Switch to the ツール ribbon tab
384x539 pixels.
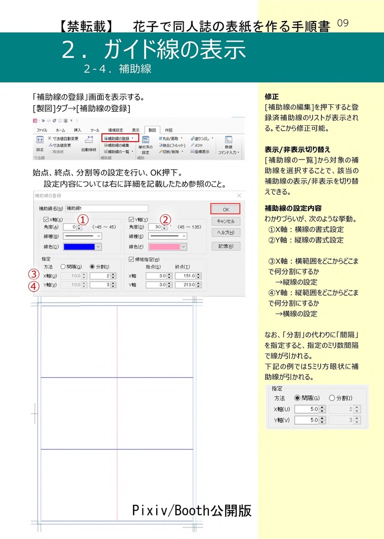(x=95, y=130)
